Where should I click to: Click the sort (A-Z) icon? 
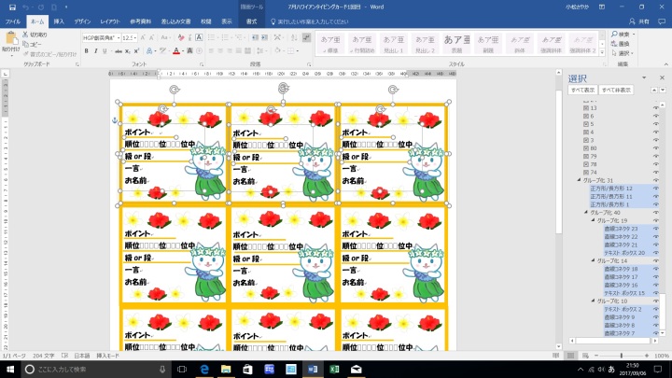coord(294,37)
